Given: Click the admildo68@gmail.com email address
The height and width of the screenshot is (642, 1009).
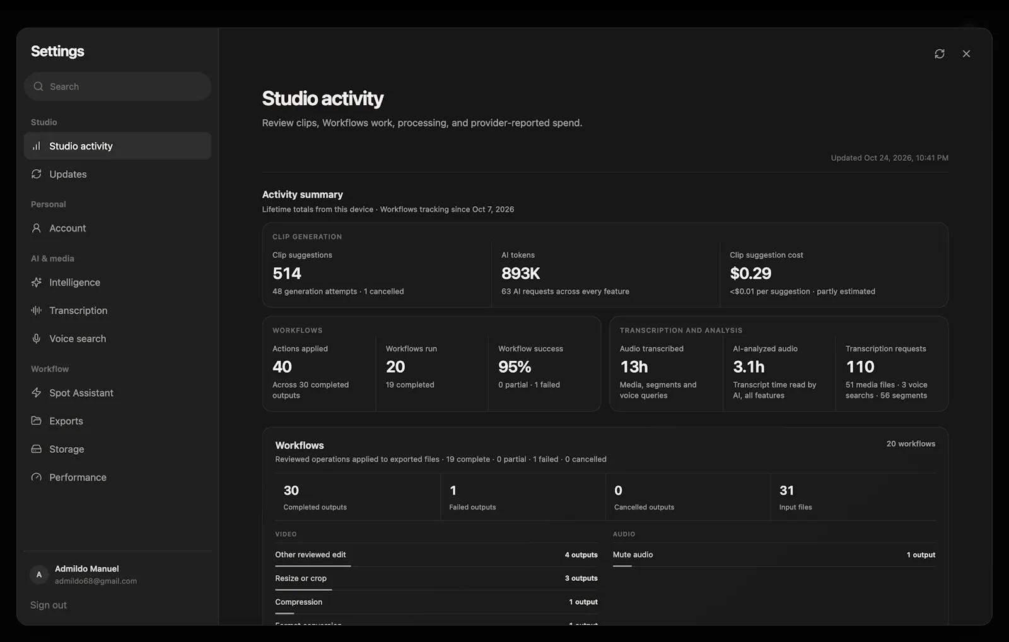Looking at the screenshot, I should pos(96,581).
